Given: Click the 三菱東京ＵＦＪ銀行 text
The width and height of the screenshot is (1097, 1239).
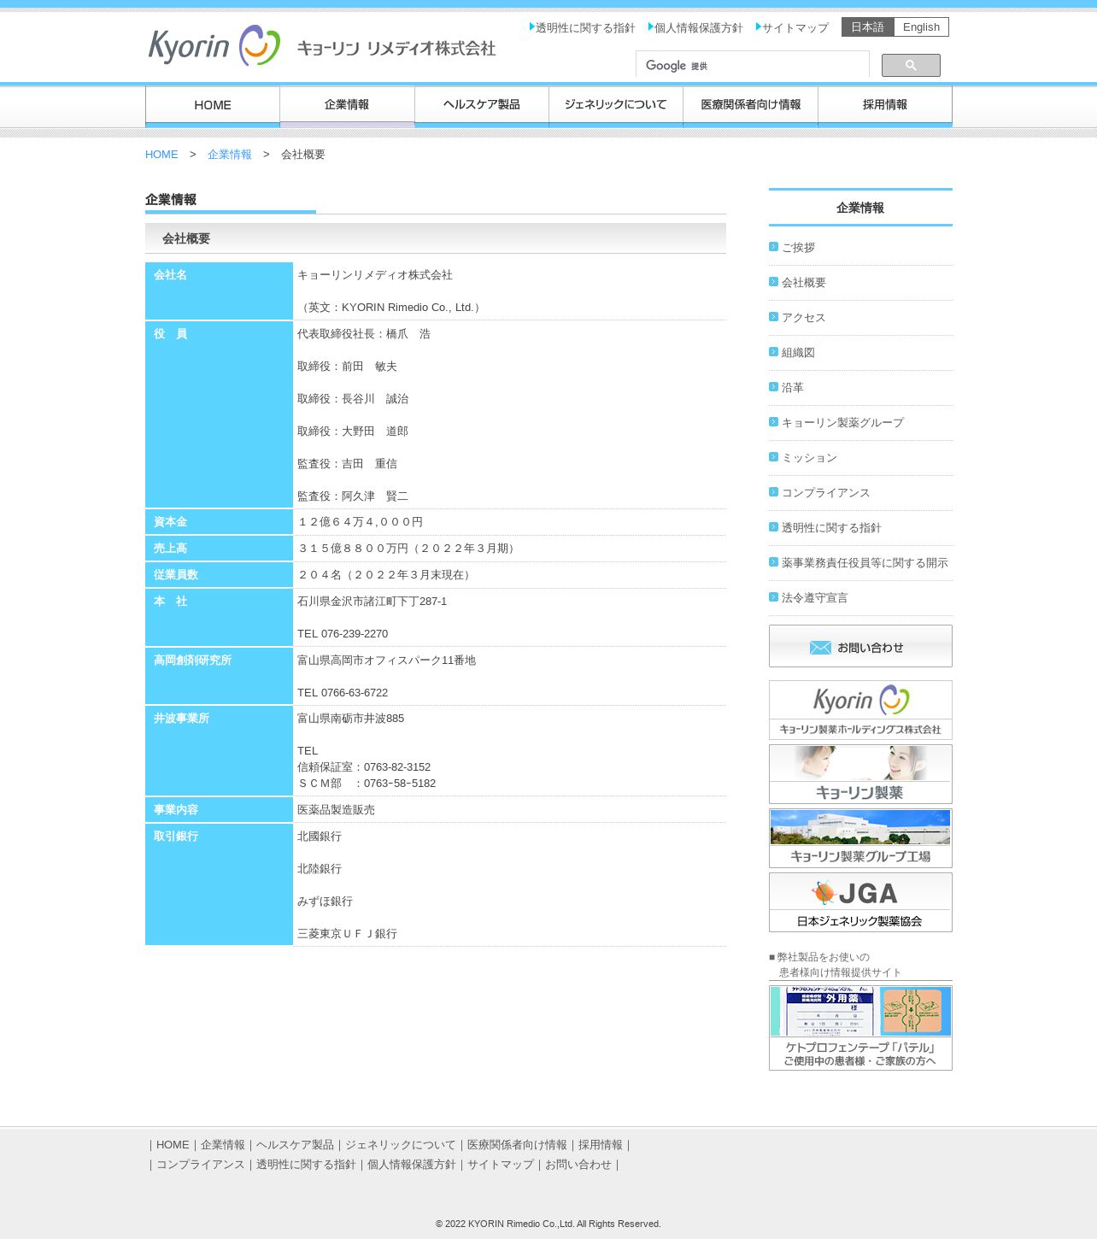Looking at the screenshot, I should tap(347, 934).
